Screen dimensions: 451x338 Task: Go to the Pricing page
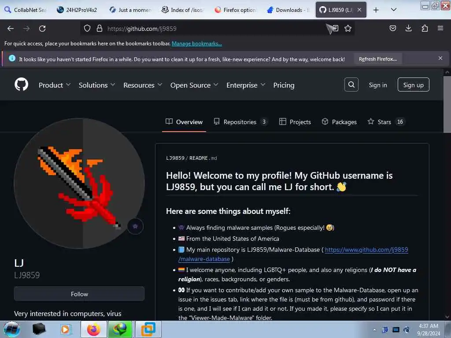(x=284, y=85)
